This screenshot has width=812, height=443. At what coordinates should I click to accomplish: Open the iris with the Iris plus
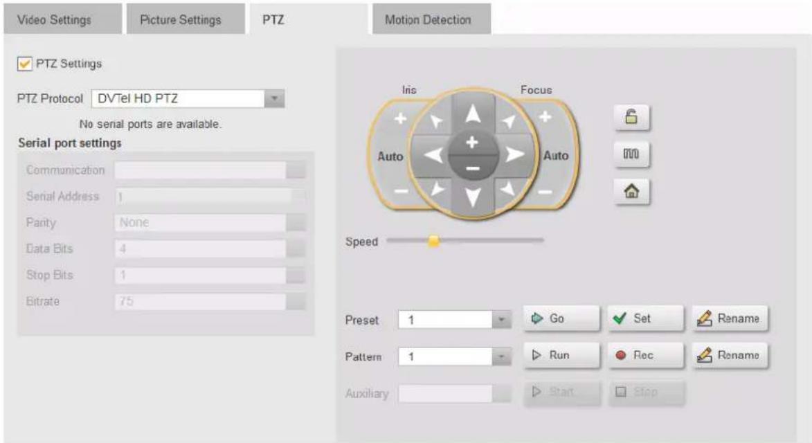tap(400, 118)
